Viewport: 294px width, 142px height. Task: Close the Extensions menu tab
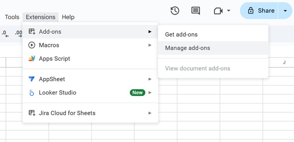(x=41, y=17)
